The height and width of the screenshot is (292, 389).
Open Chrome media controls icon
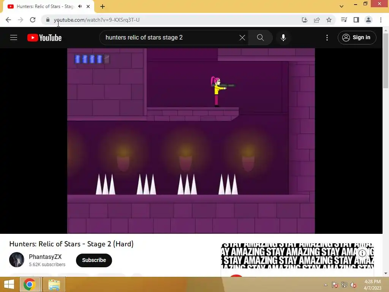coord(344,20)
